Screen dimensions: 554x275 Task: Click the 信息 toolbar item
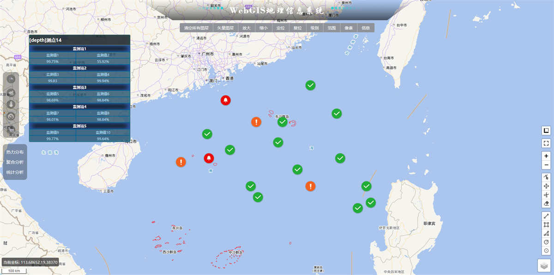tap(366, 28)
